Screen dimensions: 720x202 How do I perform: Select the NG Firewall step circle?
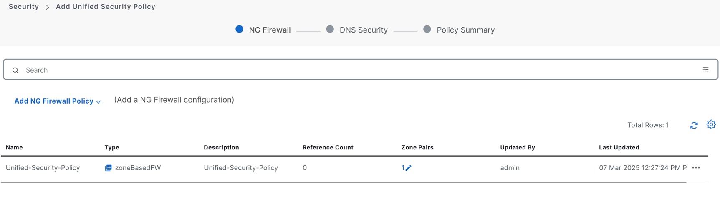click(x=239, y=29)
